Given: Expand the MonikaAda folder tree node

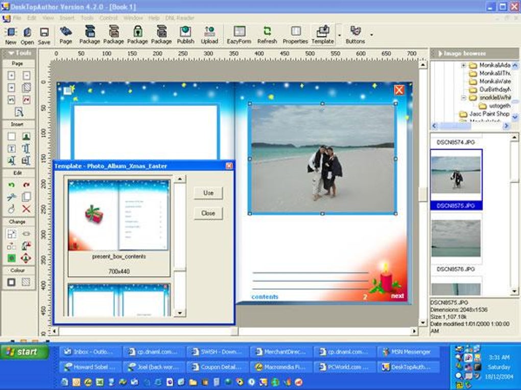Looking at the screenshot, I should coord(463,65).
